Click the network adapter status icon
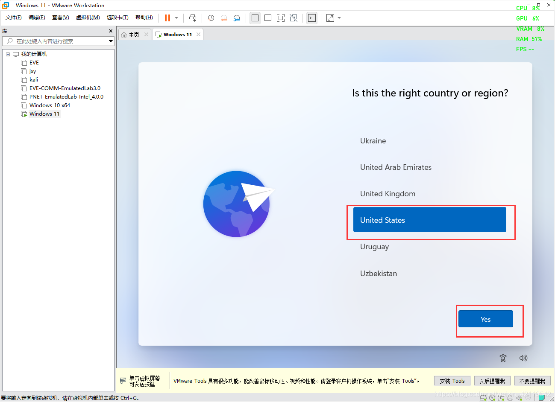This screenshot has width=555, height=402. [501, 398]
